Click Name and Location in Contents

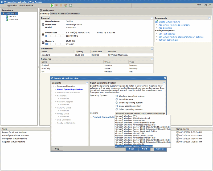[x=66, y=86]
